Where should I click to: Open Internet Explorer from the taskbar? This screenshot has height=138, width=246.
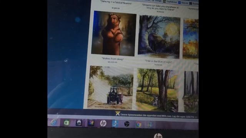[53, 122]
